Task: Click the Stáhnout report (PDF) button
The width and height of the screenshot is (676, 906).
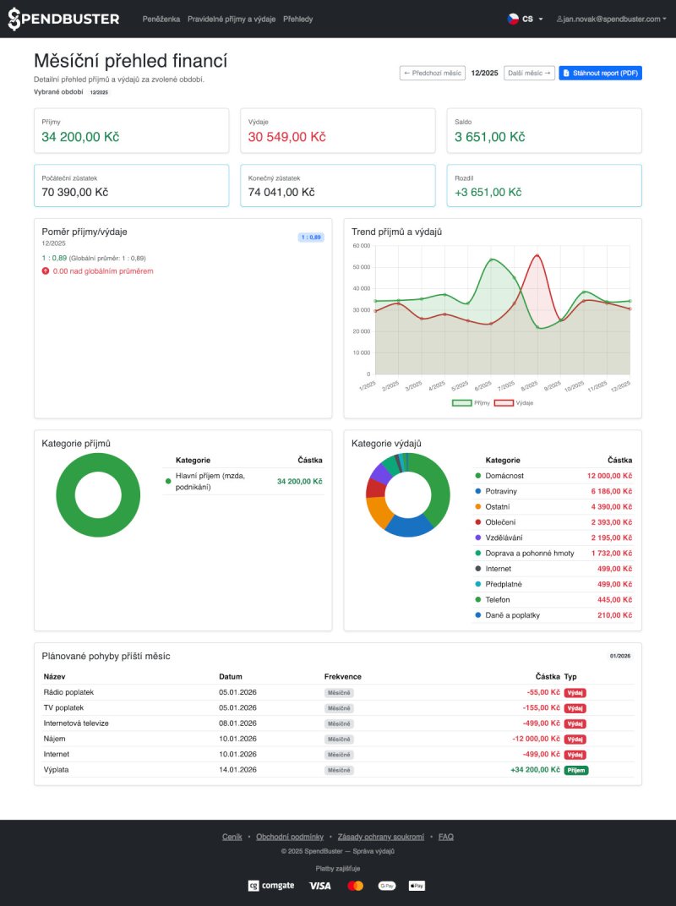Action: pos(600,73)
